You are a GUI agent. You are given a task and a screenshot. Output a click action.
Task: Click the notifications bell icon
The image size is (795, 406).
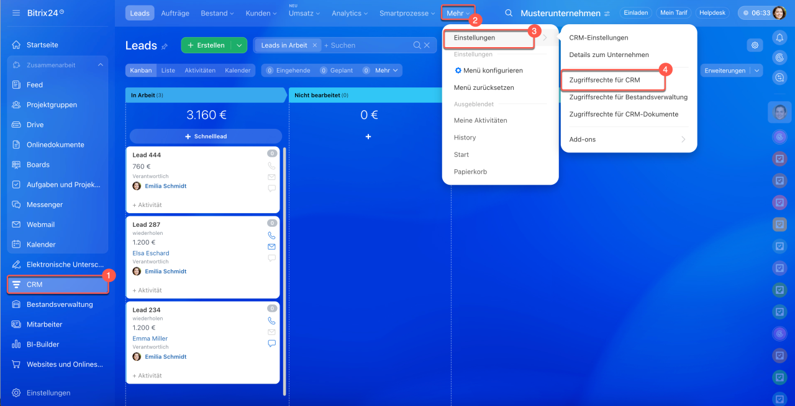click(x=779, y=38)
